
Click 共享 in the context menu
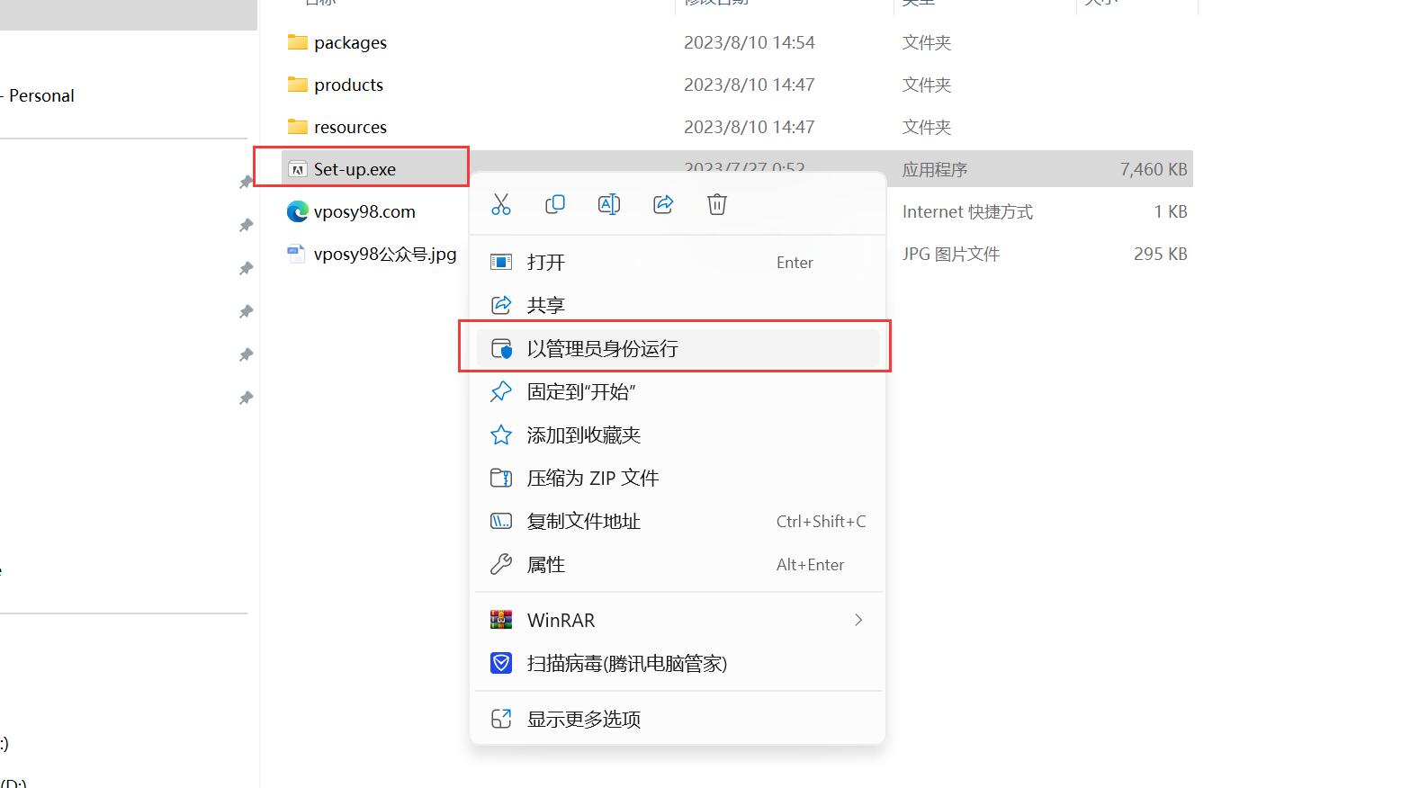click(x=678, y=305)
